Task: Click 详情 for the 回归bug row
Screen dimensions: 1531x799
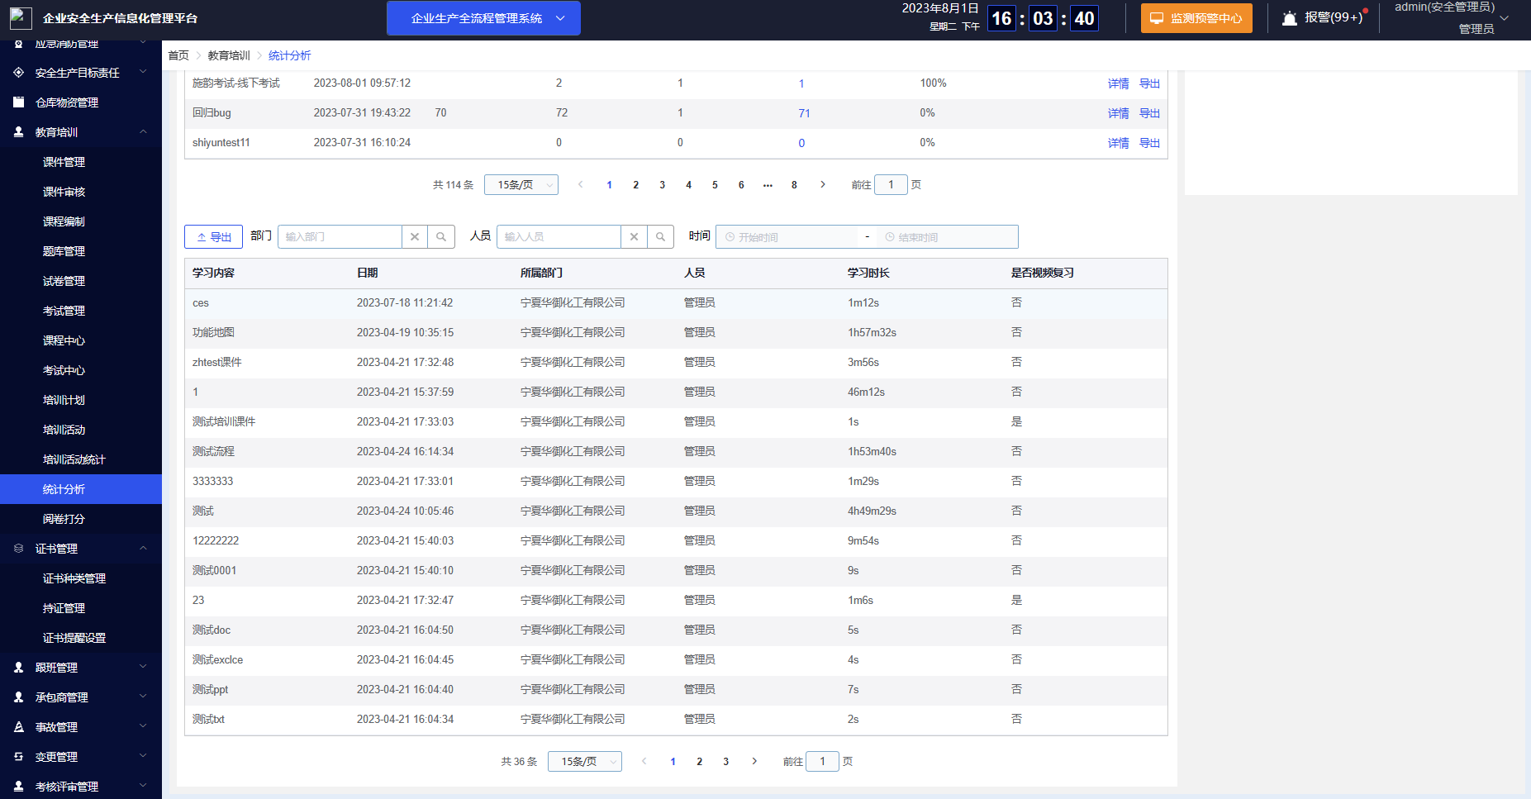Action: click(1118, 113)
